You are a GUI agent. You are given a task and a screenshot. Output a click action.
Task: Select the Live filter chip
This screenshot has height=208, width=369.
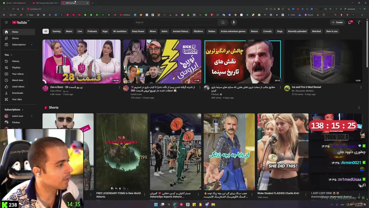80,31
